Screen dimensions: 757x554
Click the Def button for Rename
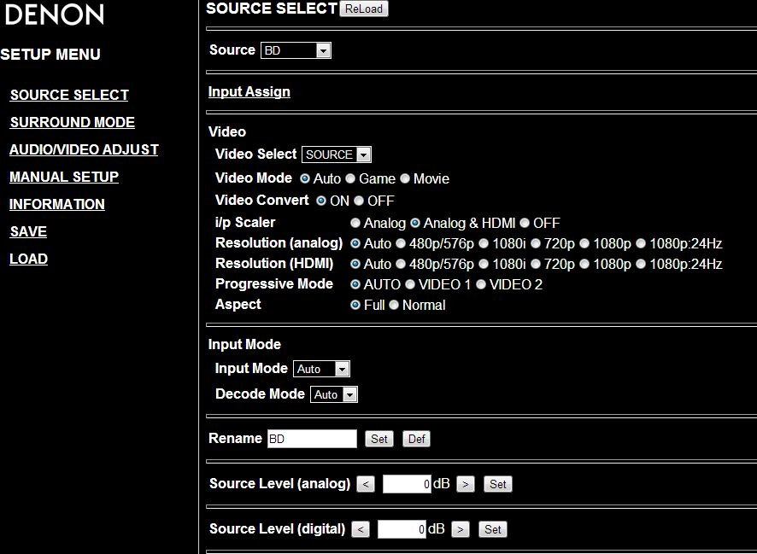click(x=416, y=439)
